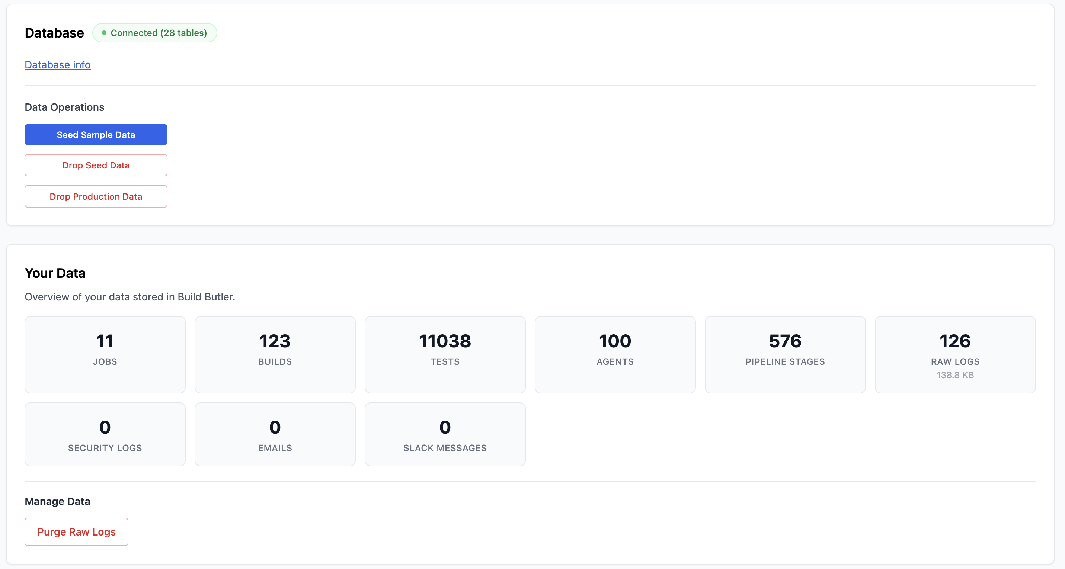
Task: Click the Drop Seed Data button
Action: pyautogui.click(x=96, y=165)
